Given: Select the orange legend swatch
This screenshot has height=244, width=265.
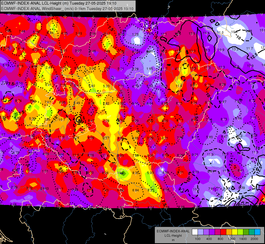Looking at the screenshot, I should click(229, 232).
